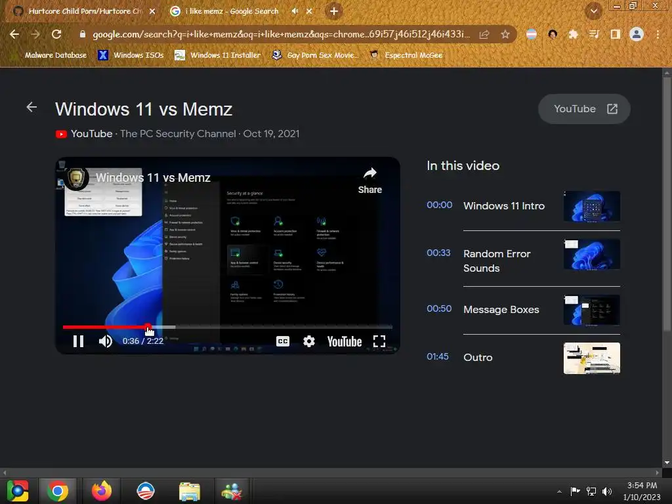Launch Firefox from the taskbar
Viewport: 672px width, 504px height.
[x=102, y=491]
